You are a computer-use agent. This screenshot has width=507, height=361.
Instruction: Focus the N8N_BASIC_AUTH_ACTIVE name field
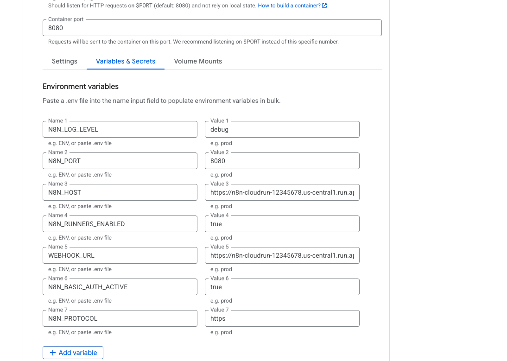click(120, 287)
